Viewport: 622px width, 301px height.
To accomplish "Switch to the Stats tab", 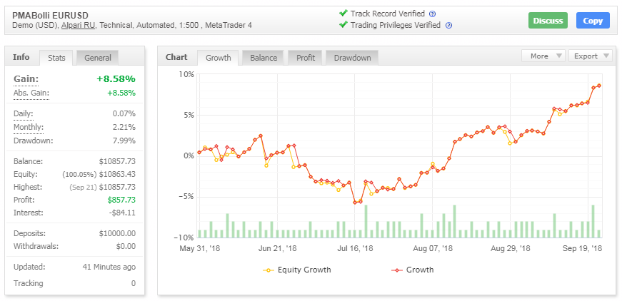I will point(56,58).
